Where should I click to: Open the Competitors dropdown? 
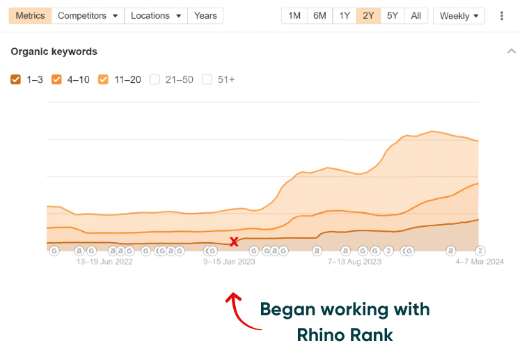88,15
